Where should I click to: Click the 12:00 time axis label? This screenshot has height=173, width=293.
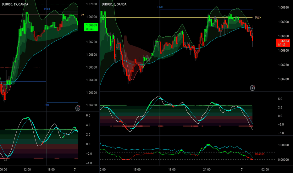coord(27,170)
